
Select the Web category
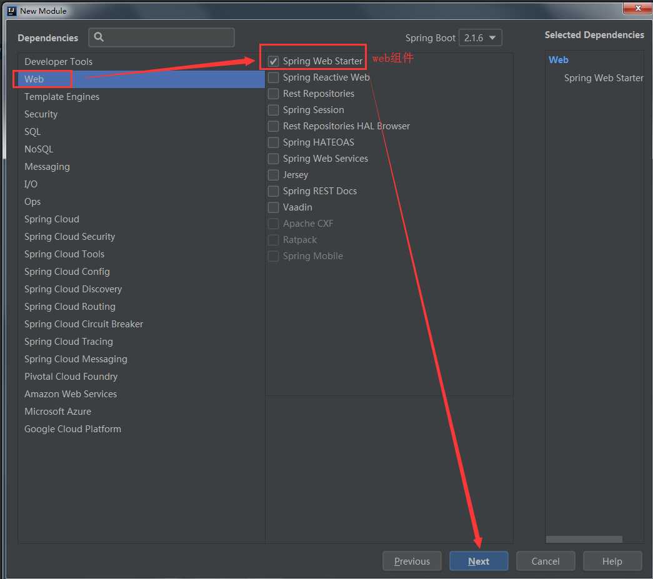141,79
